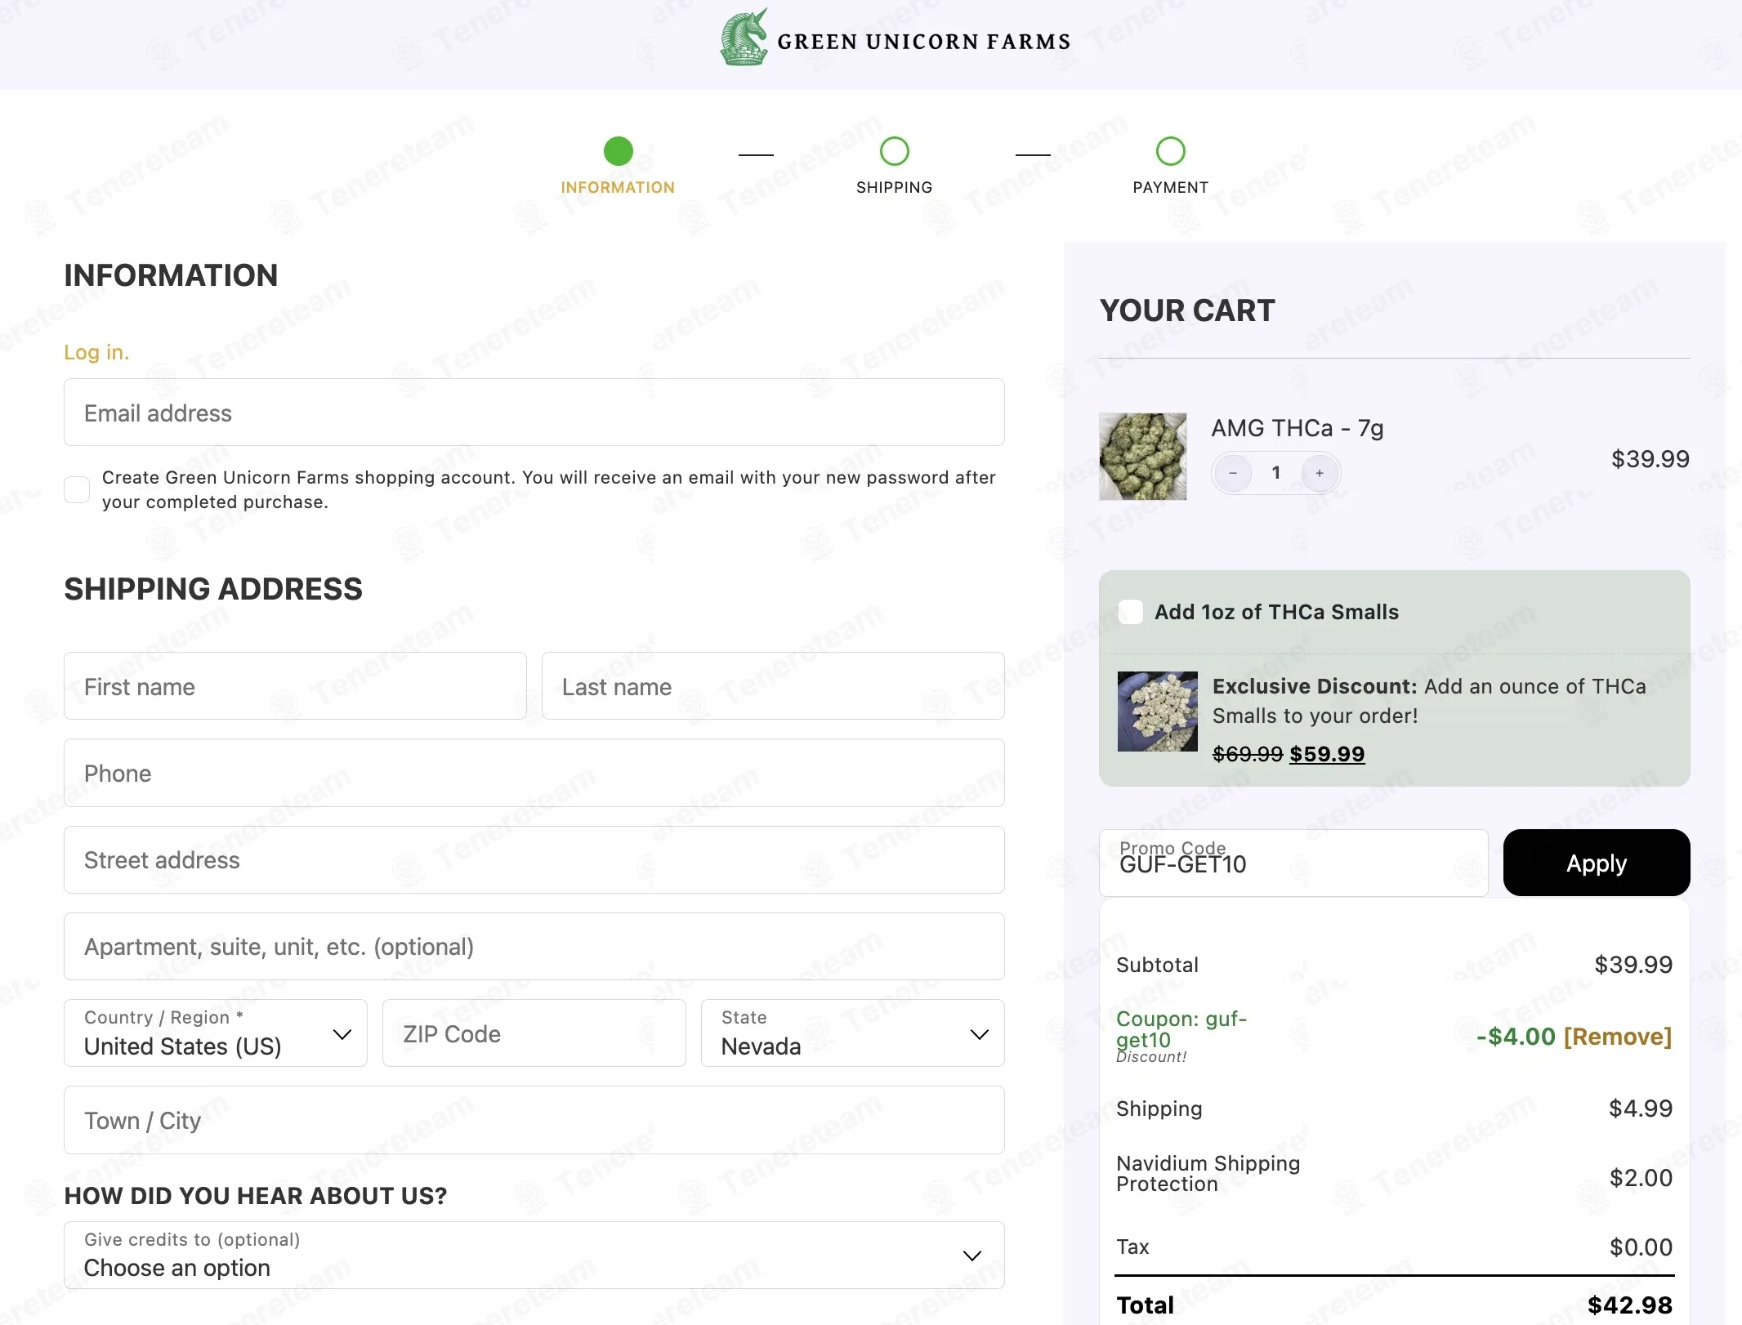1742x1325 pixels.
Task: Focus the Phone field
Action: tap(534, 773)
